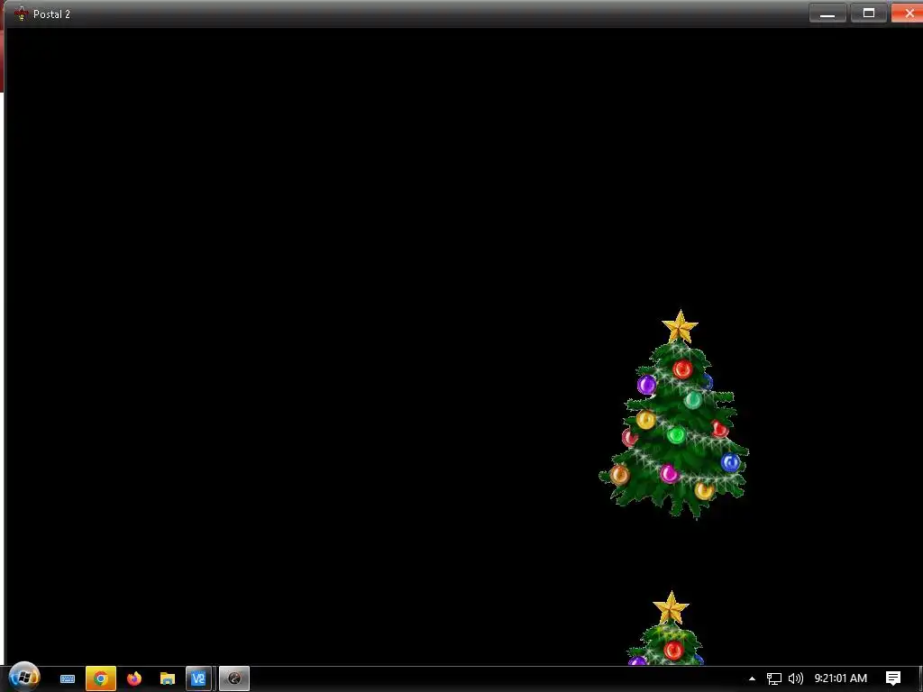The image size is (923, 692).
Task: Minimize the Postal 2 window
Action: 827,13
